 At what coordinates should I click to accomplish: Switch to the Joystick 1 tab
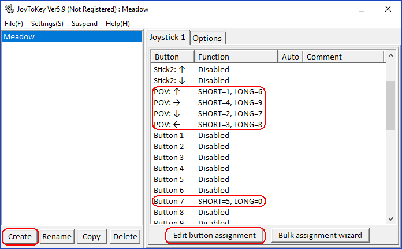tap(167, 37)
